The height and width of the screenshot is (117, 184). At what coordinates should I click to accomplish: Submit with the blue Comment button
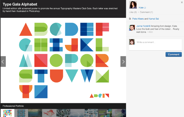click(x=174, y=54)
